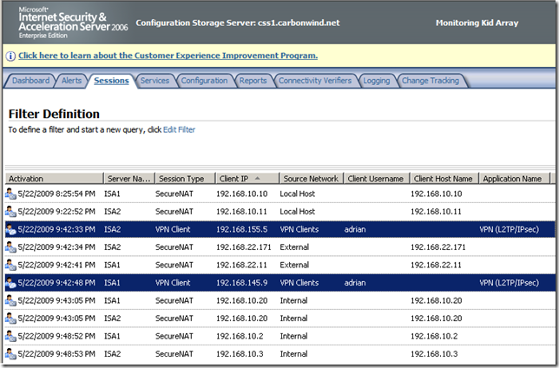
Task: Open the Dashboard tab
Action: click(30, 81)
